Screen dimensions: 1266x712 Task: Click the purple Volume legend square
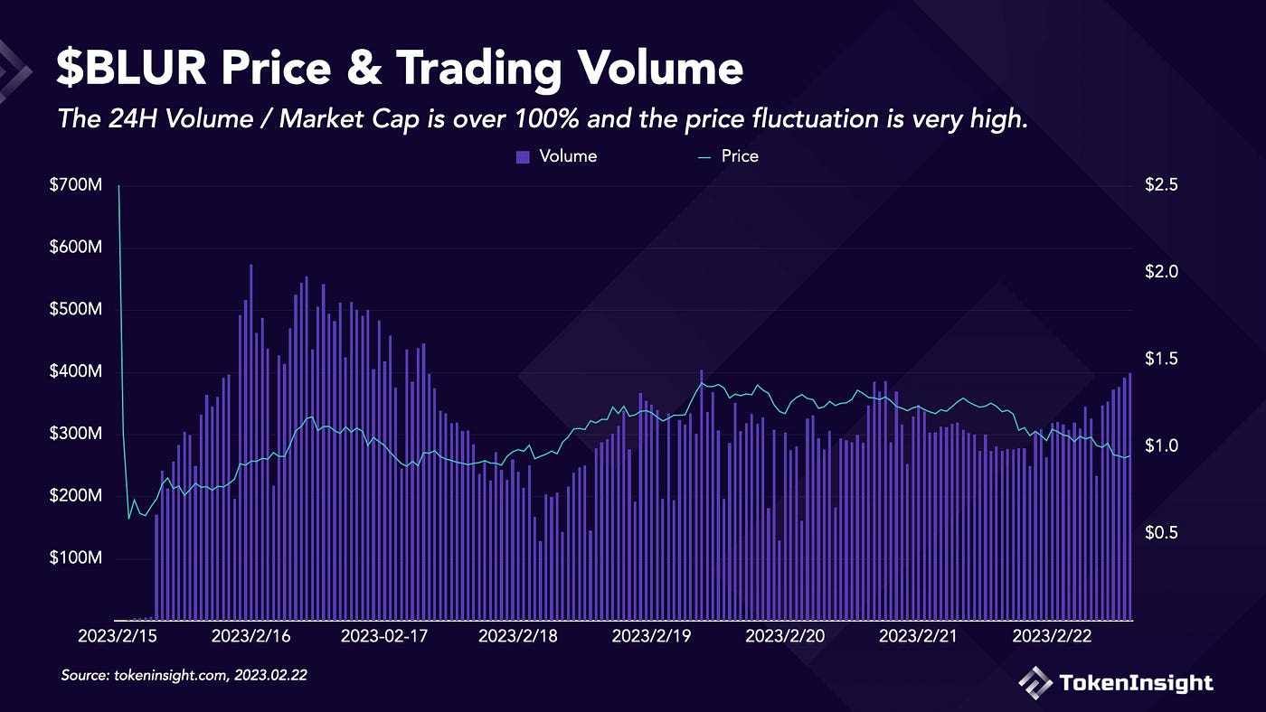[523, 157]
